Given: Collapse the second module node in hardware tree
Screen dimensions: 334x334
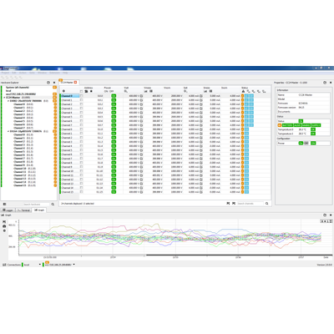Looking at the screenshot, I should point(8,131).
